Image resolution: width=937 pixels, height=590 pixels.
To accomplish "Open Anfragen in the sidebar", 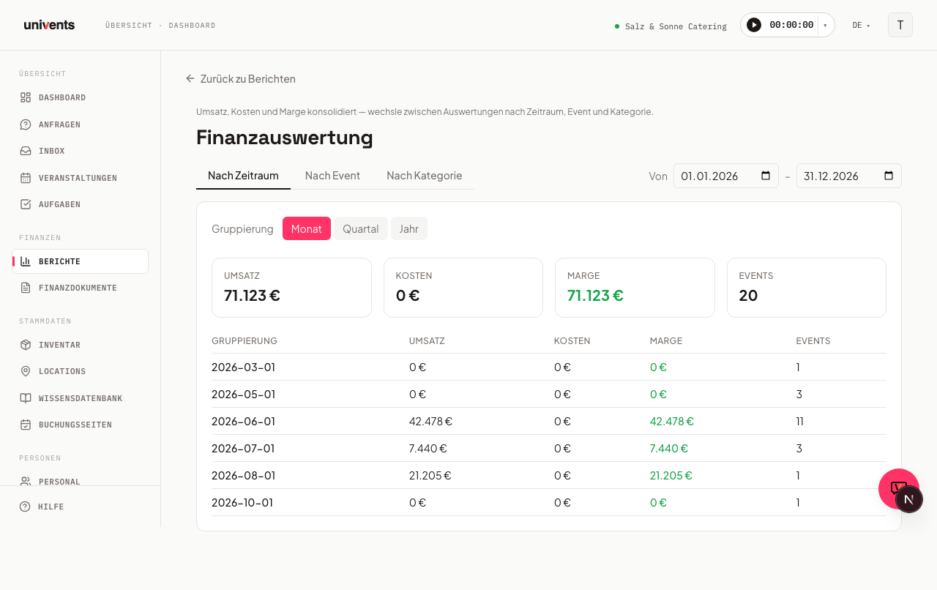I will [81, 124].
